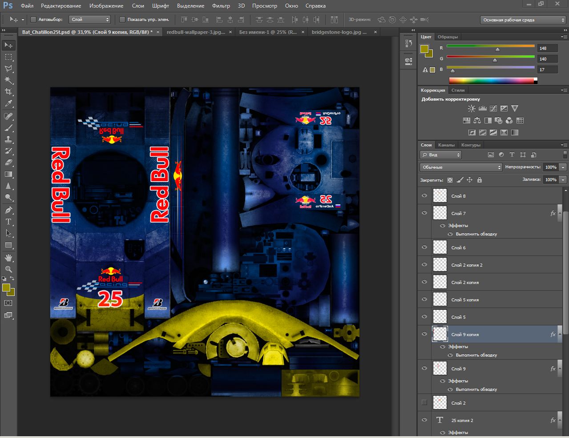This screenshot has height=438, width=569.
Task: Click the Brightness/Contrast adjustment icon
Action: click(x=472, y=108)
